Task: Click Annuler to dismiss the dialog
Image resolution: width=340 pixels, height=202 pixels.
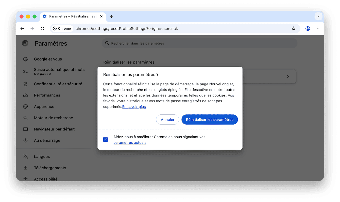Action: click(x=167, y=119)
